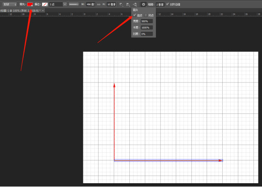Click the arrowhead 长度 1000% field
This screenshot has width=262, height=187.
(147, 28)
